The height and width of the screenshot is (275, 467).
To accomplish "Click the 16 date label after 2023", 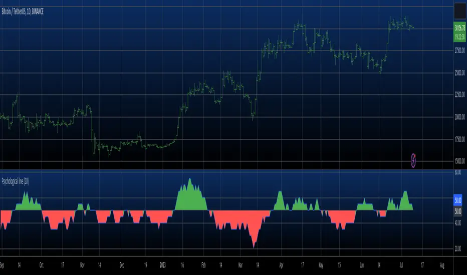I will click(x=182, y=265).
